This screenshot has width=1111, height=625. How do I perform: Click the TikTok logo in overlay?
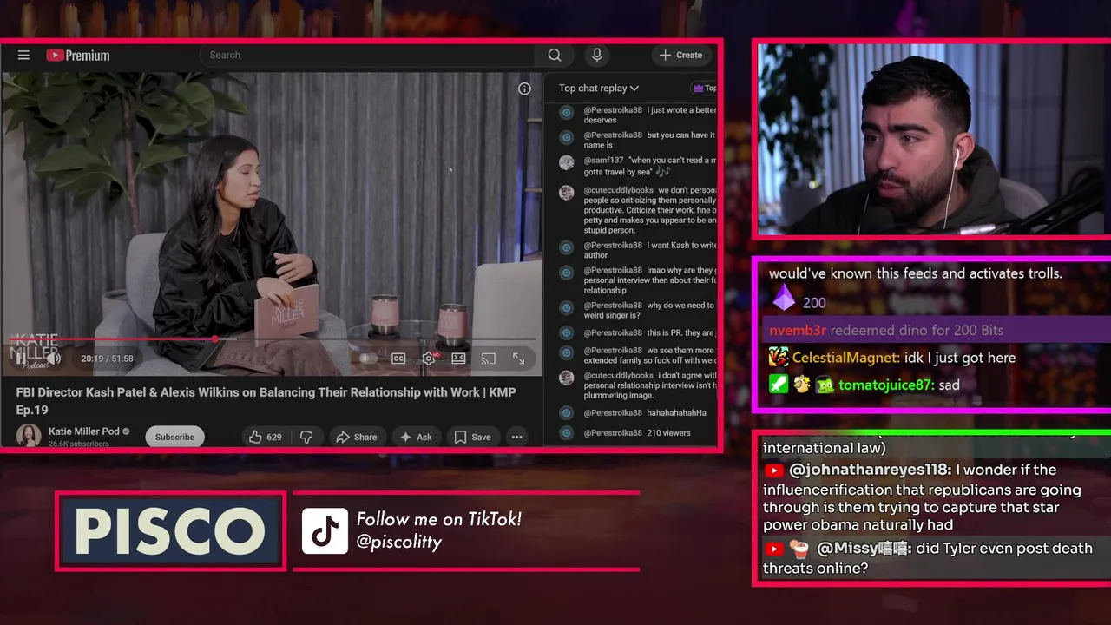point(325,531)
